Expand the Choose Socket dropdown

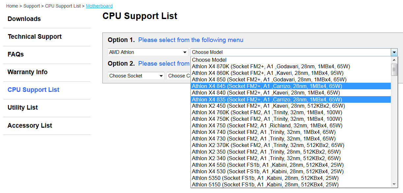pos(136,76)
